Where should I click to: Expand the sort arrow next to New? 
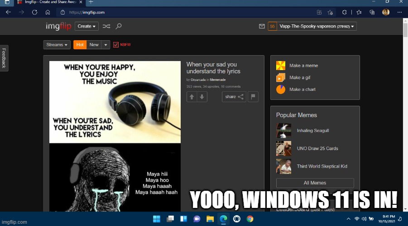click(106, 45)
